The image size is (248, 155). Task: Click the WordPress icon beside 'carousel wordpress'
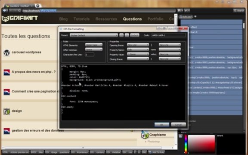(6, 53)
